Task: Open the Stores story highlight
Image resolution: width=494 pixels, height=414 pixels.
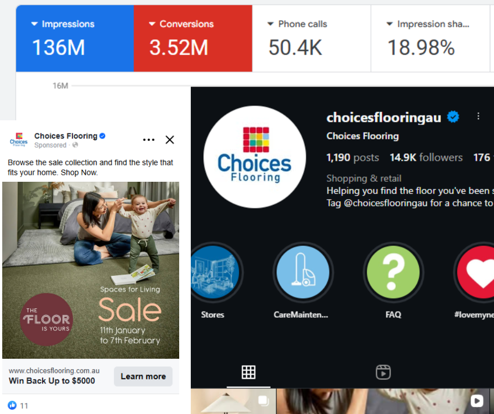Action: [215, 272]
